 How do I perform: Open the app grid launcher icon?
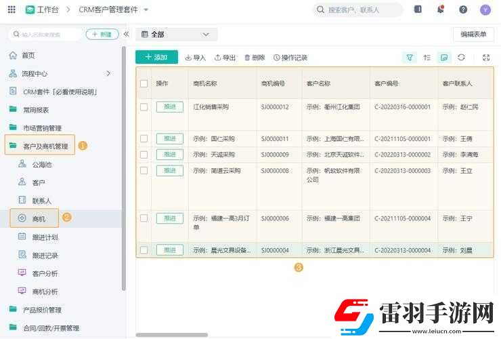point(12,9)
